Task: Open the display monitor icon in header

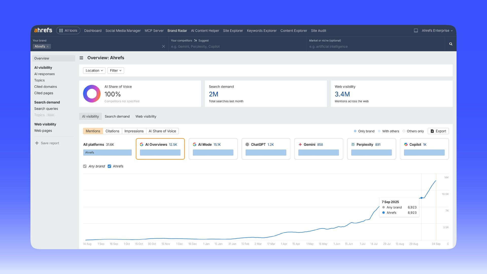Action: [x=416, y=30]
